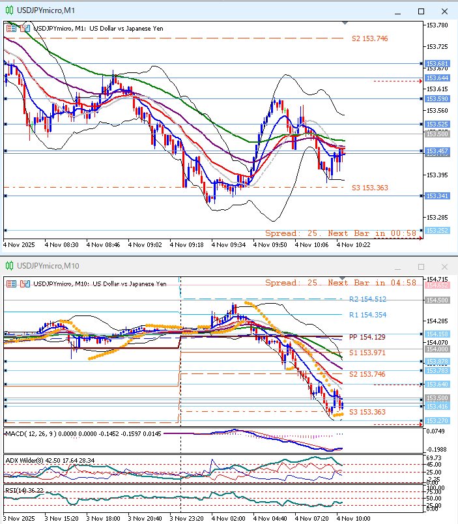Maximize the USDJPYmicro,M1 chart window
This screenshot has height=524, width=458.
421,11
